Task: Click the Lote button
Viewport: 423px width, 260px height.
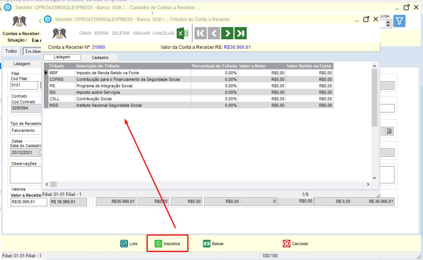Action: coord(129,243)
